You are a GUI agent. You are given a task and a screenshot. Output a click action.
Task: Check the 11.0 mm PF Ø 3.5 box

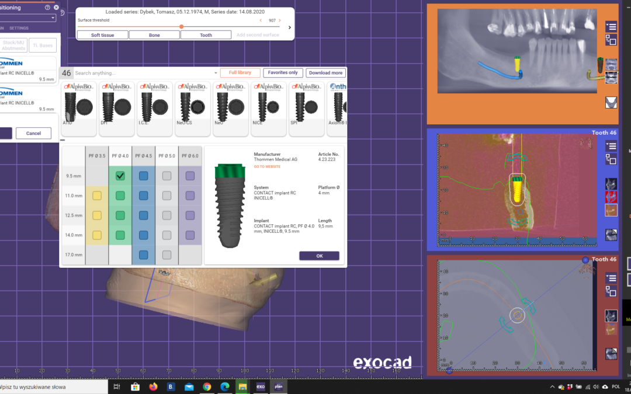(97, 197)
